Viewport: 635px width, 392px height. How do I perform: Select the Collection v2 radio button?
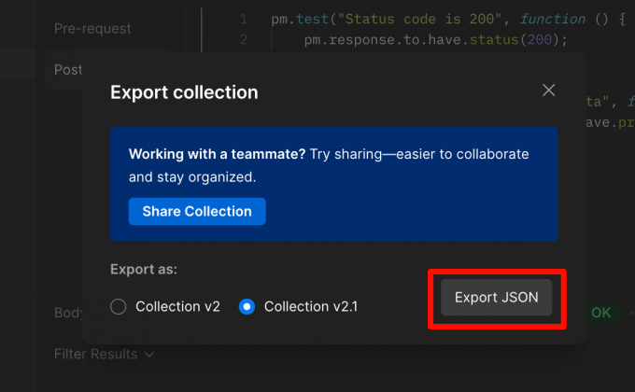(119, 306)
